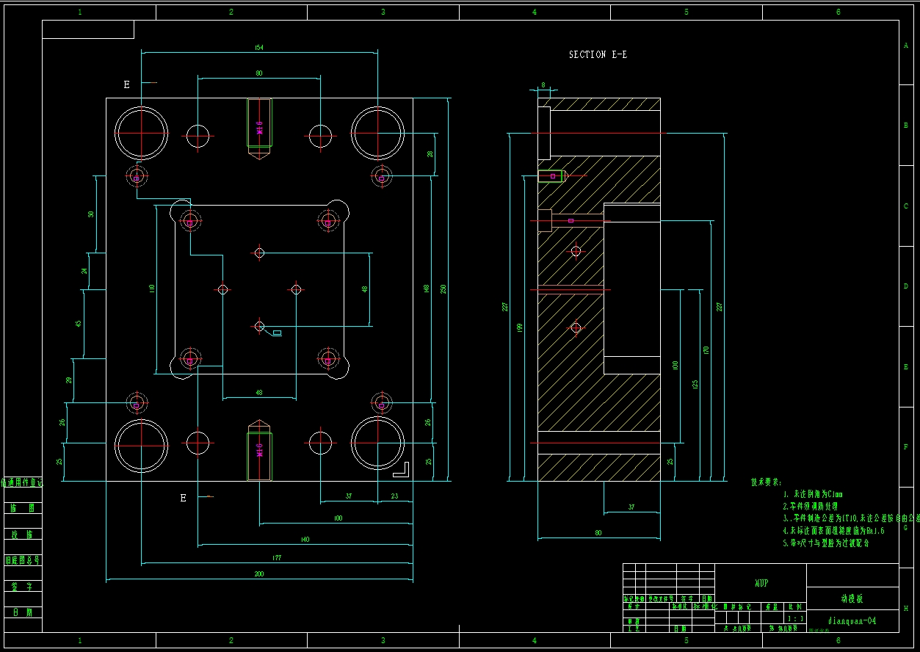Select the "125" dimension in the section view
920x652 pixels.
[695, 383]
